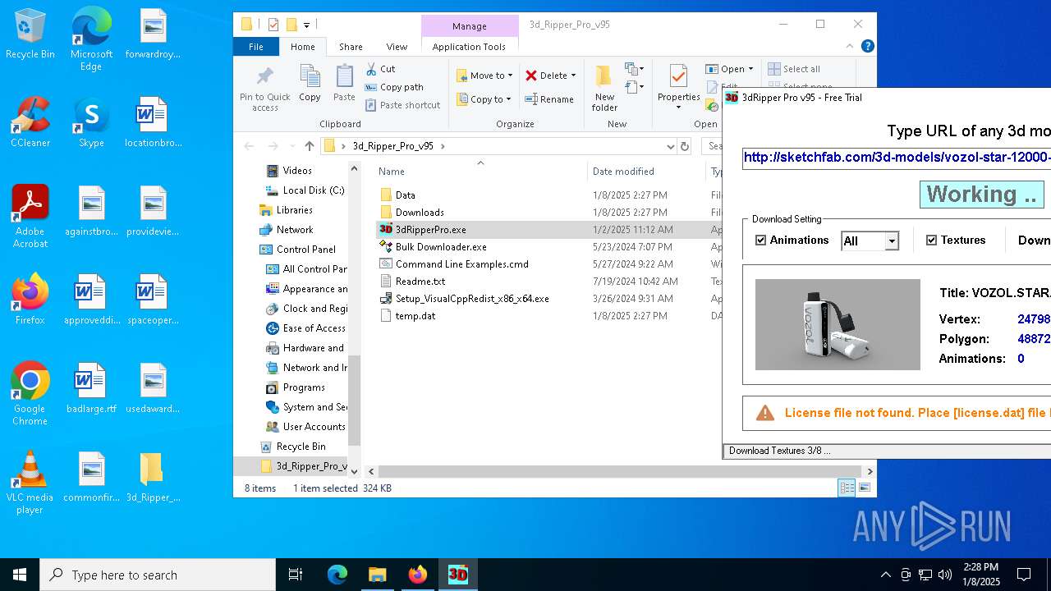
Task: Click the Working button in 3dRipper
Action: pos(982,195)
